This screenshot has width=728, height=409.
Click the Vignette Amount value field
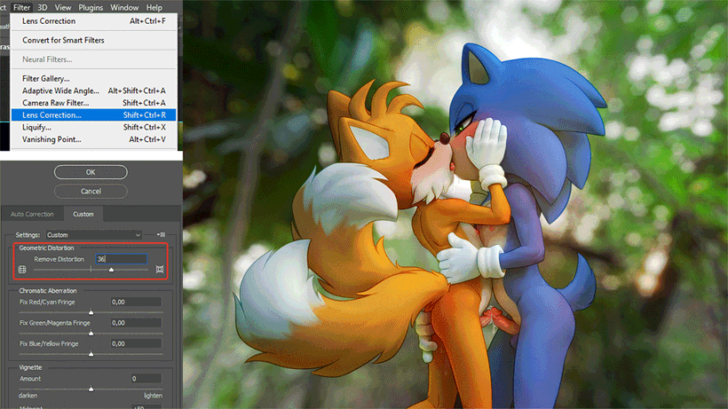click(x=146, y=379)
